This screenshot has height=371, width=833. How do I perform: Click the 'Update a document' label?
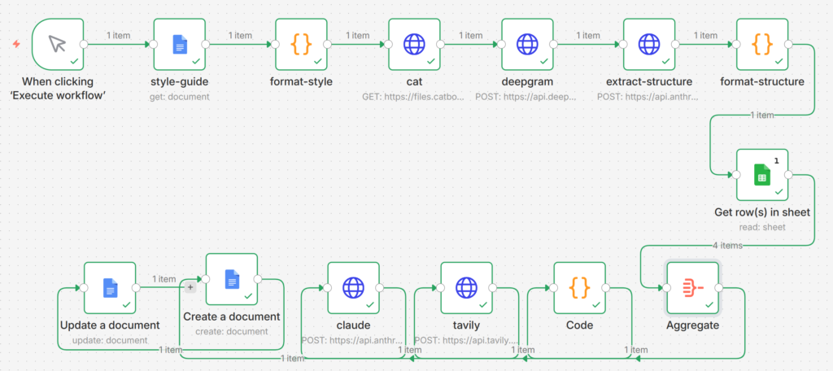pos(110,325)
